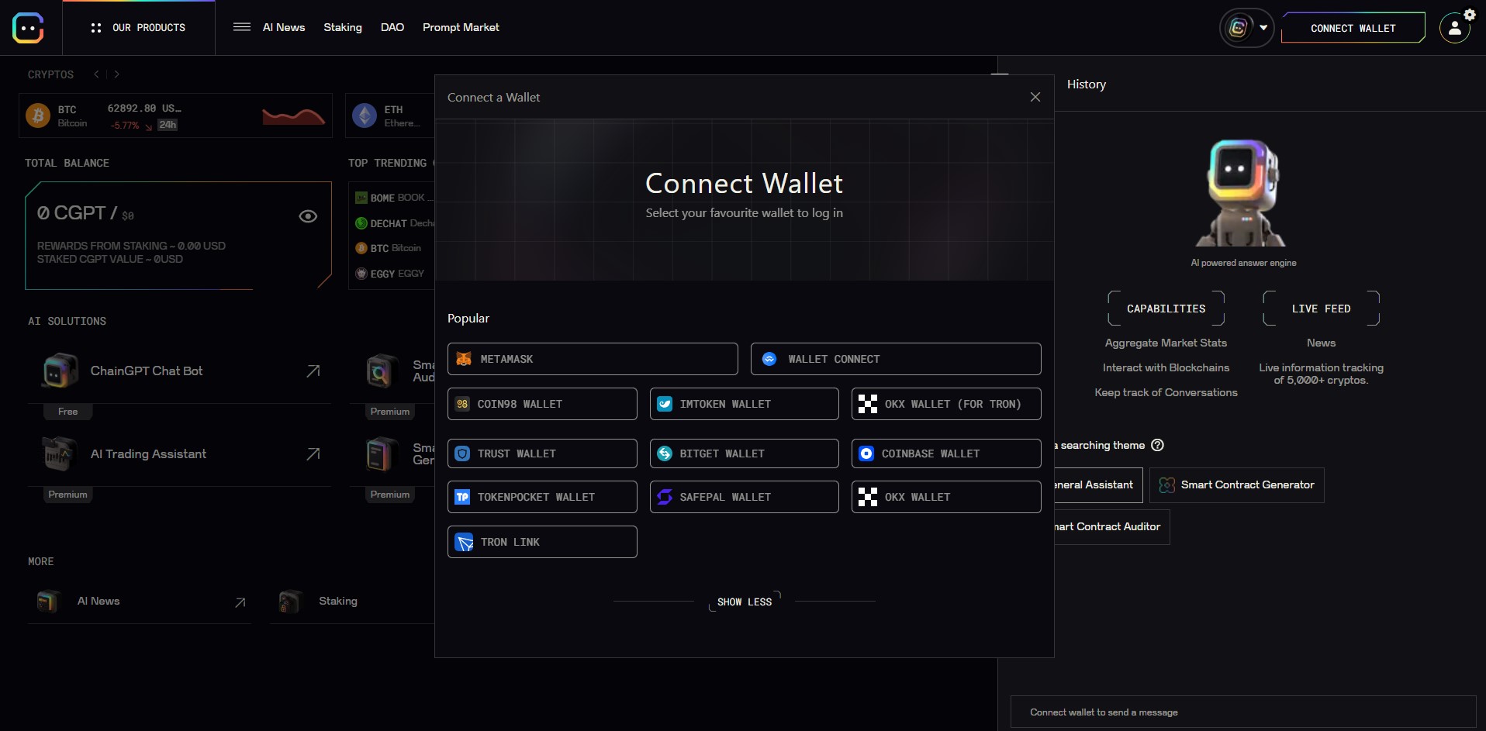
Task: Click EGGY in top trending list
Action: tap(390, 274)
